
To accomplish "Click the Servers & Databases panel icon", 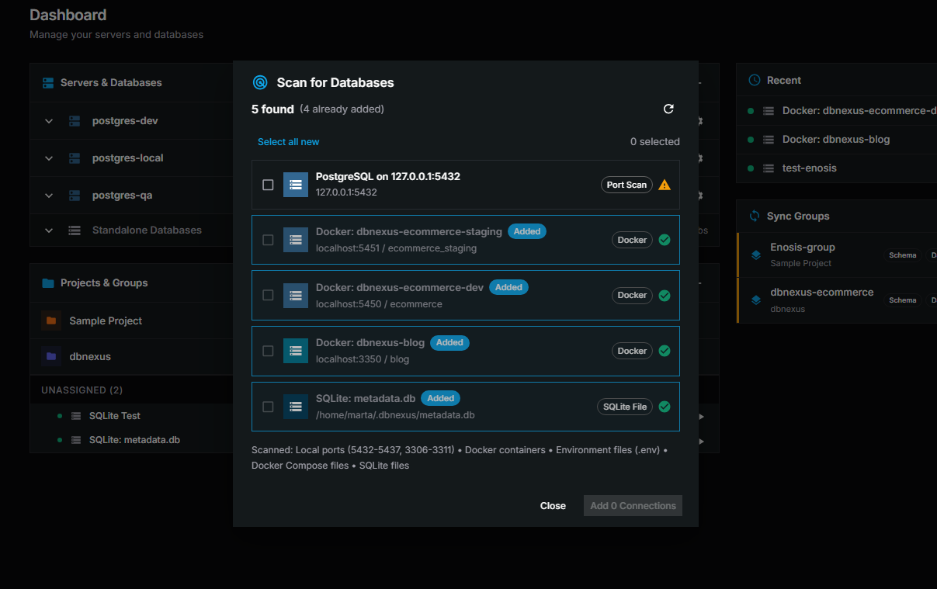I will pos(49,82).
